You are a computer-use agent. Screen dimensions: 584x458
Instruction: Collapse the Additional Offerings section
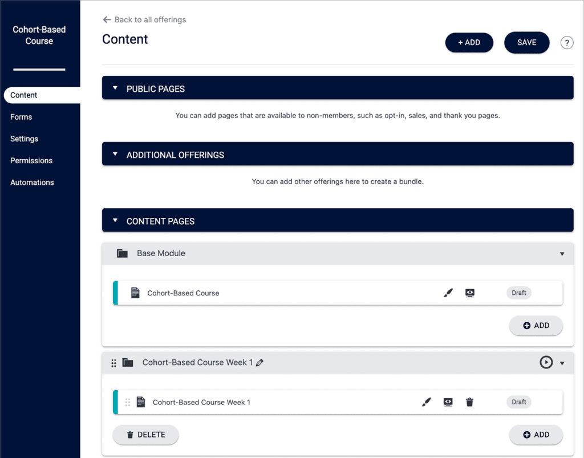click(115, 153)
